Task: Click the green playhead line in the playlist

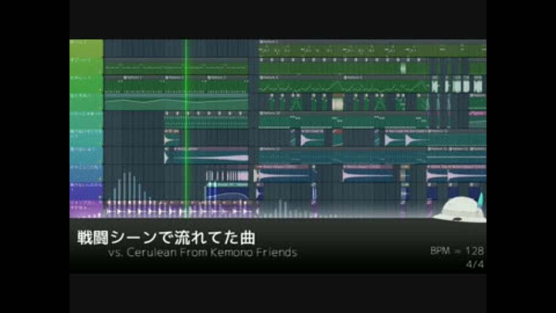Action: click(186, 128)
